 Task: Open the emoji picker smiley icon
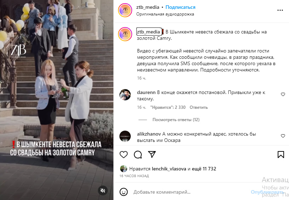pyautogui.click(x=124, y=192)
